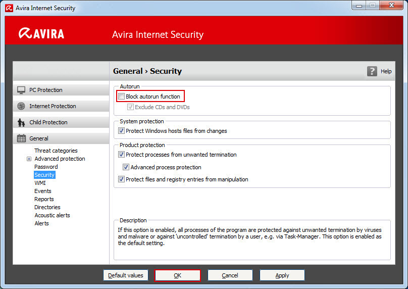The height and width of the screenshot is (289, 408).
Task: Click the Avira logo in the title bar
Action: (x=9, y=8)
